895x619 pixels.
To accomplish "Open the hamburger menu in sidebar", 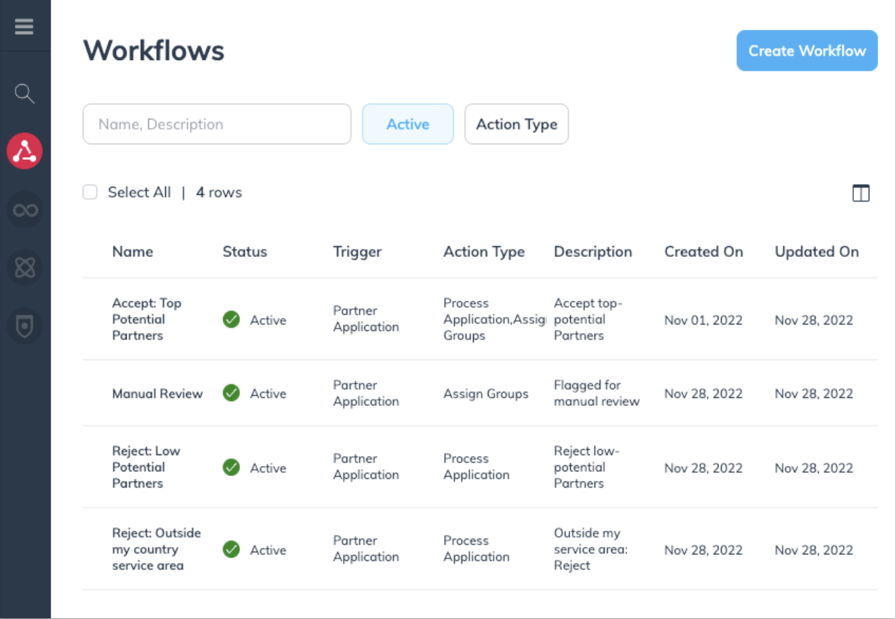I will 24,26.
